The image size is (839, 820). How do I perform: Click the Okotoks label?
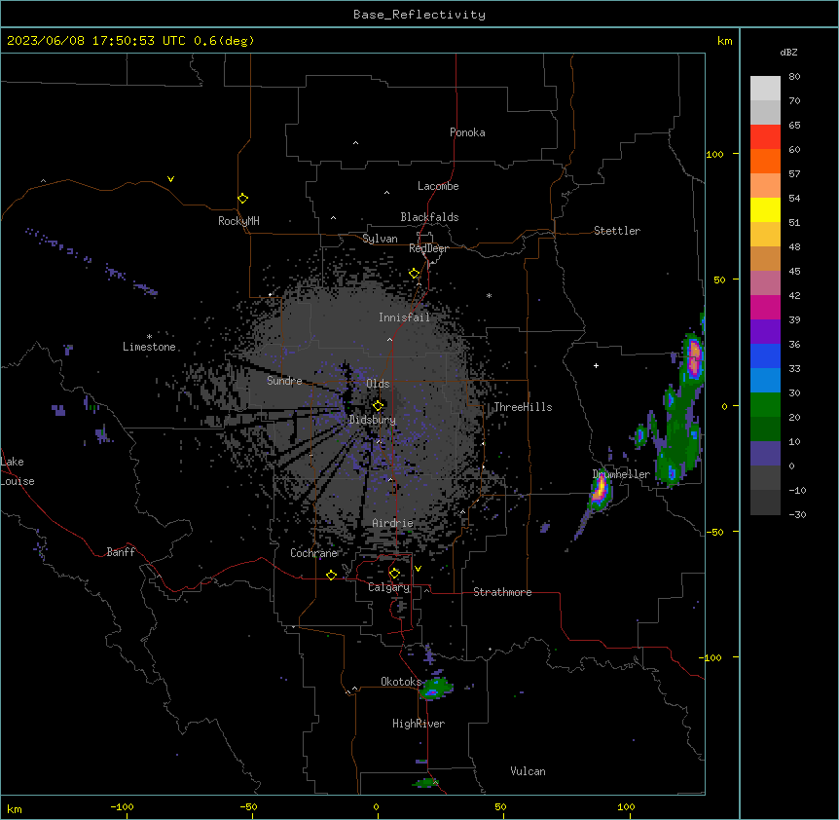[x=401, y=682]
